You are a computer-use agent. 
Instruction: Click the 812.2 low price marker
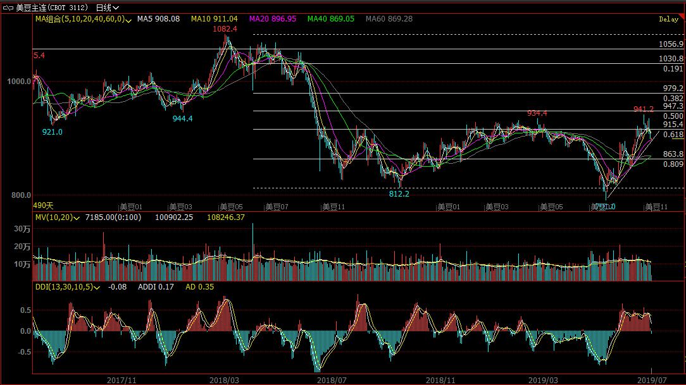tap(399, 194)
